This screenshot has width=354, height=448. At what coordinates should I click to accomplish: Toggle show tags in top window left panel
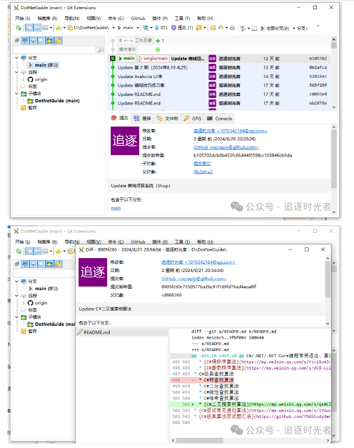pos(41,41)
